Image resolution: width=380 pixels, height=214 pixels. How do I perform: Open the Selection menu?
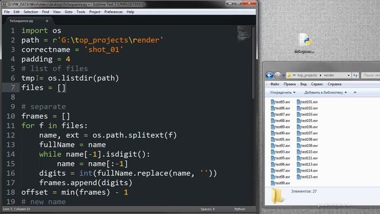31,12
